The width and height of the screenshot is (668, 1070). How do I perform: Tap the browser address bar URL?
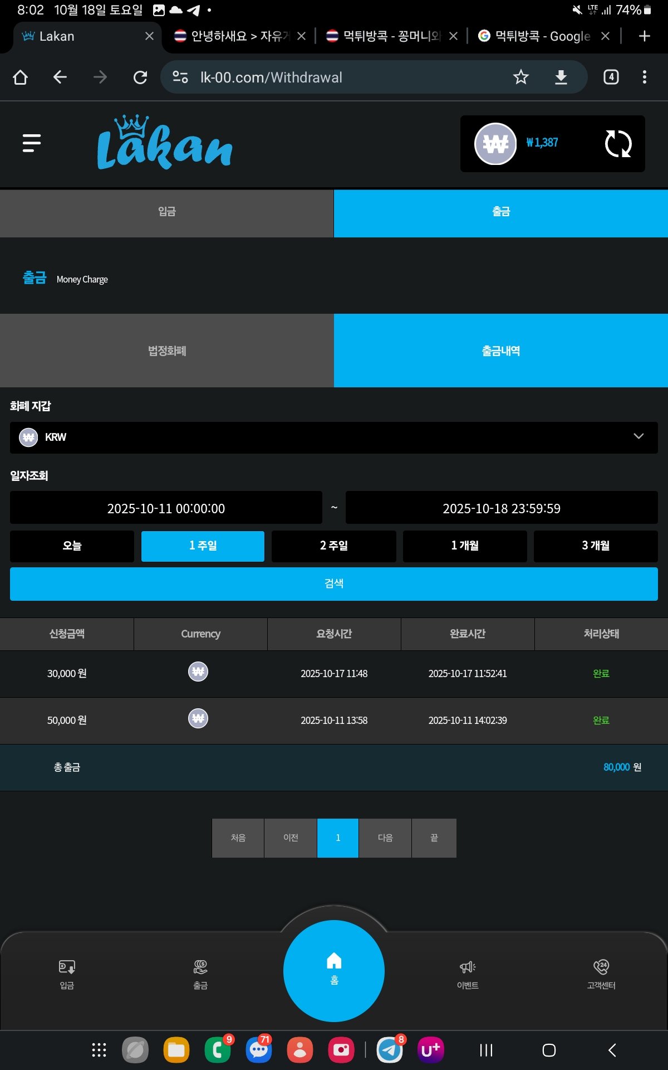point(334,77)
